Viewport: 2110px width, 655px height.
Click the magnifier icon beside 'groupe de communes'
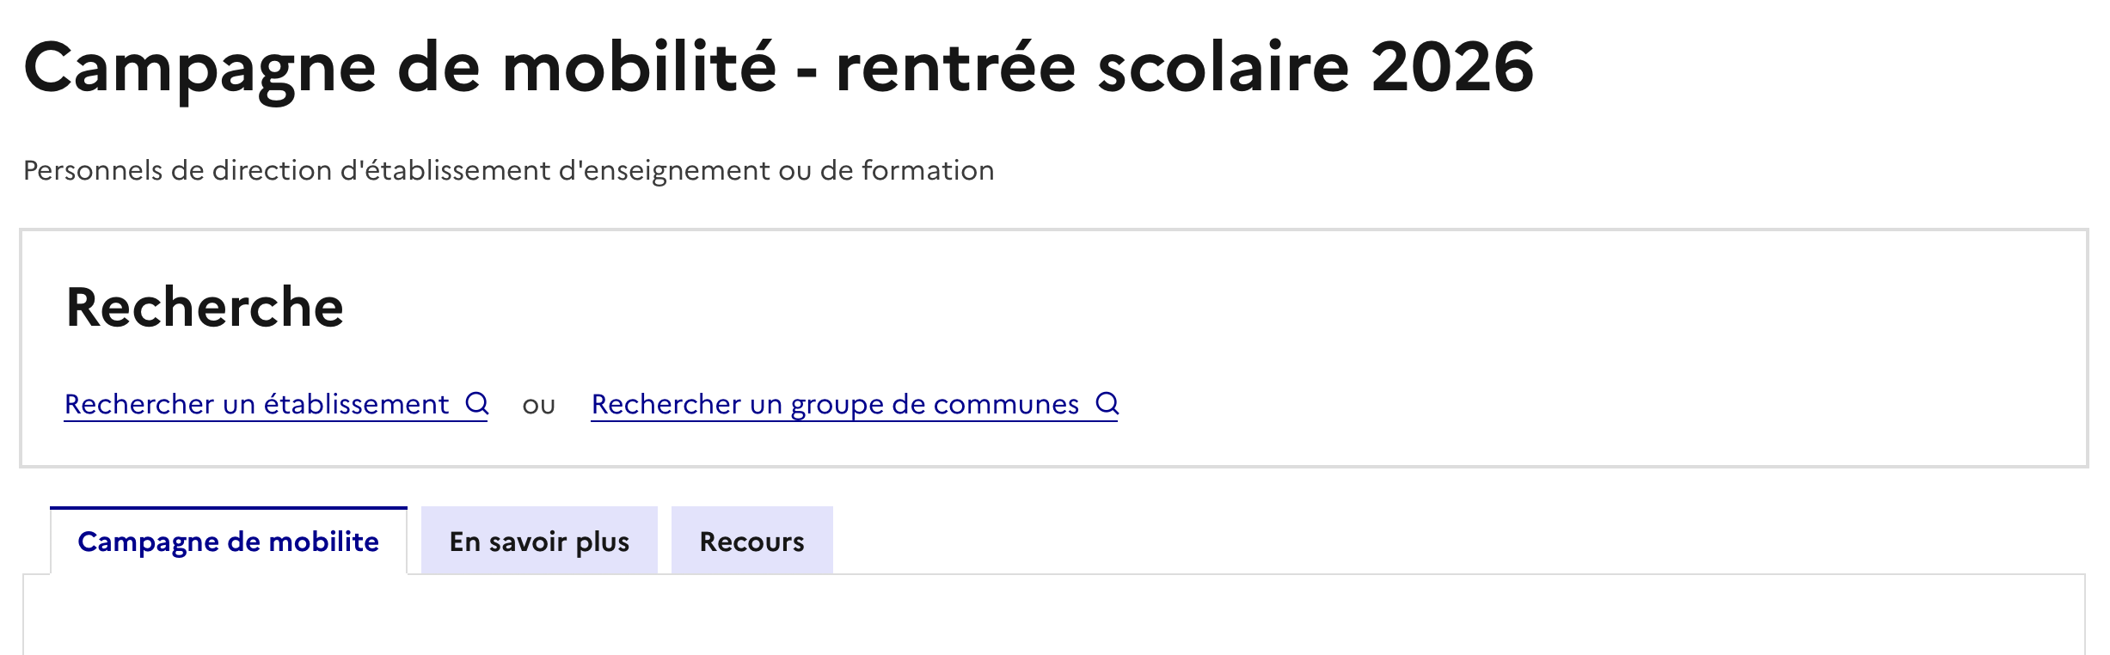point(1107,403)
